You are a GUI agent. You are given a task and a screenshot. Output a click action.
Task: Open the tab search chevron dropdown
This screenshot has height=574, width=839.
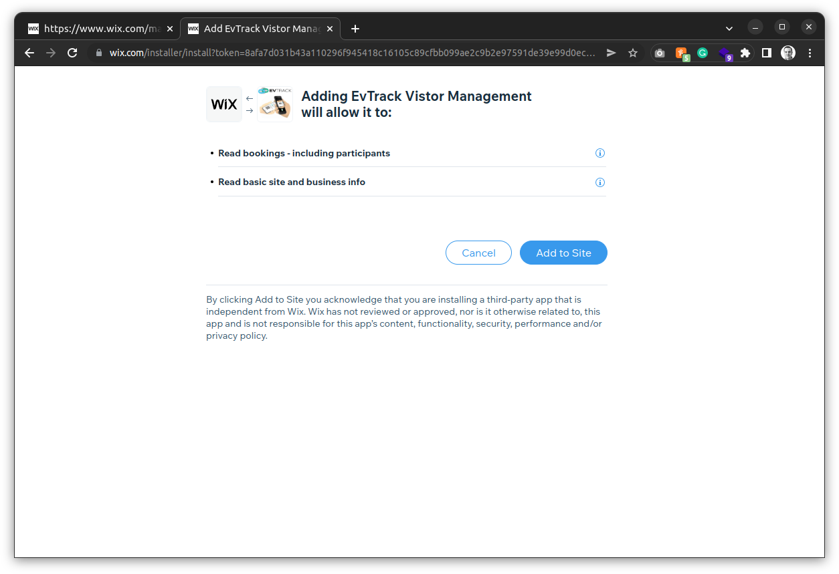pos(729,29)
